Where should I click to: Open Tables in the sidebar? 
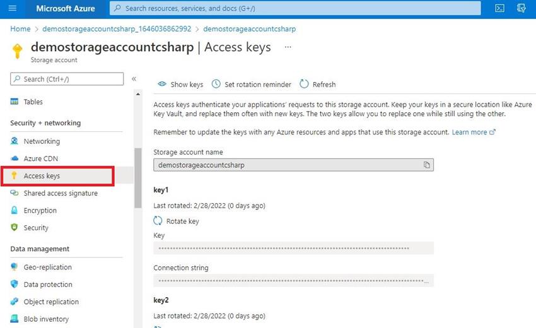point(33,102)
